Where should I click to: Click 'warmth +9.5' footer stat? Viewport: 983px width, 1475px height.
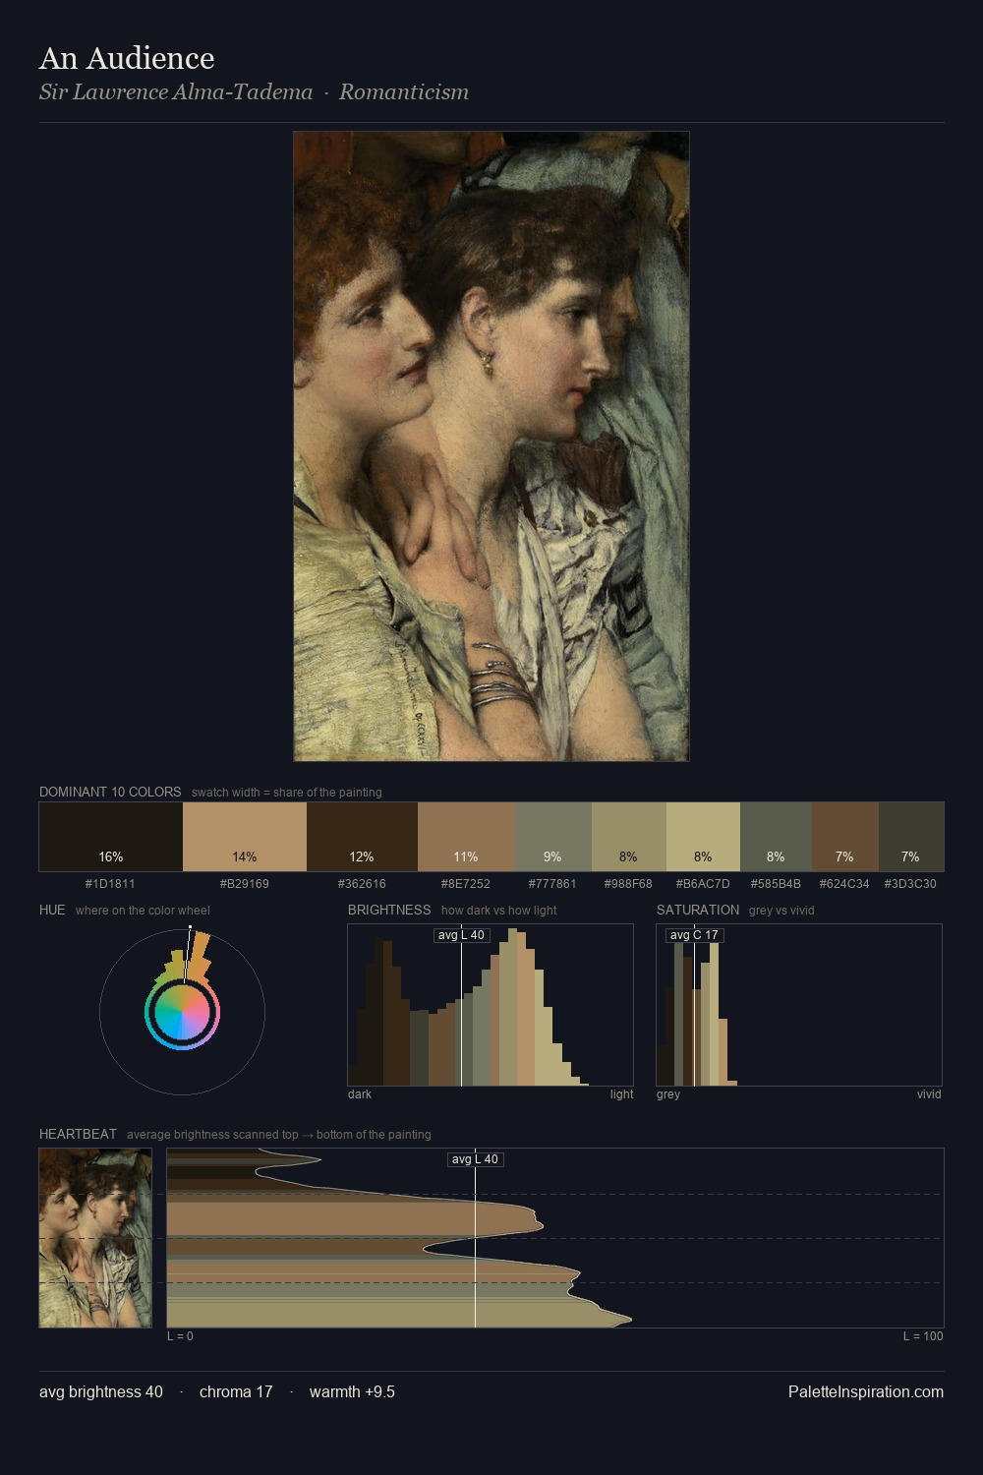352,1391
